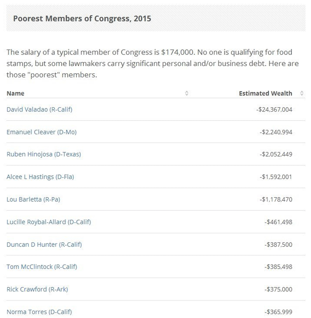Open Rick Crawford (R-Ark) link
311x318 pixels.
[37, 289]
